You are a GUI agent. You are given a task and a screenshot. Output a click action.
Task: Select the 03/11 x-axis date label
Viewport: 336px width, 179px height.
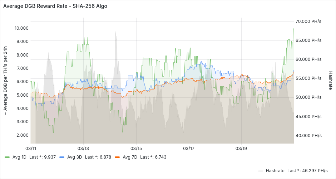(31, 148)
